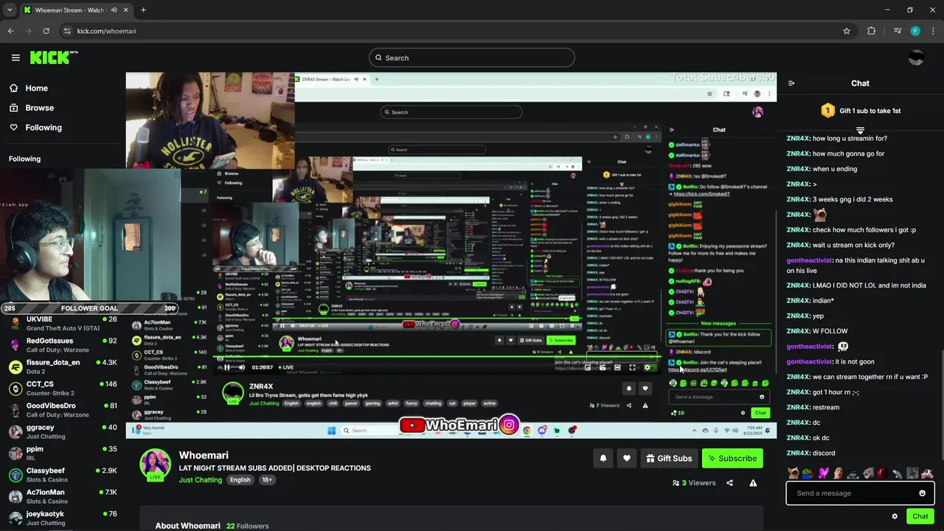Open GoodVibesDro channel in sidebar
944x531 pixels.
63,409
